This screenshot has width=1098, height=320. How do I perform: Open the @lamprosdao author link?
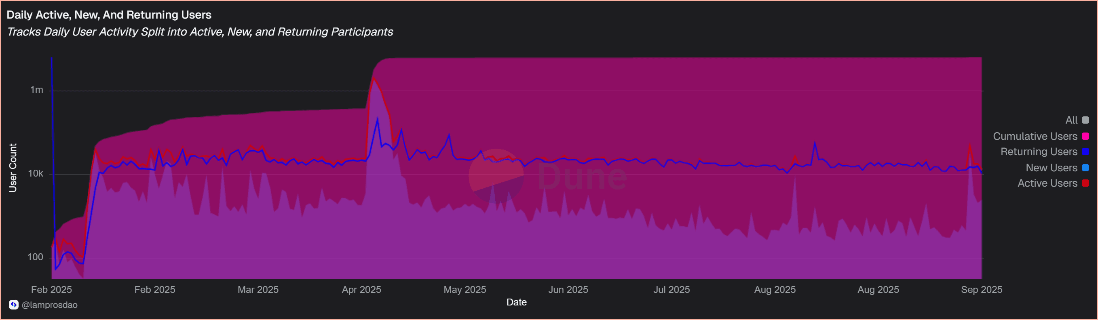tap(49, 305)
